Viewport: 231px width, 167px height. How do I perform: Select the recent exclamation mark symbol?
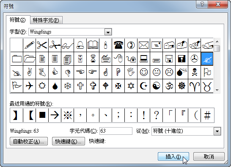click(143, 115)
